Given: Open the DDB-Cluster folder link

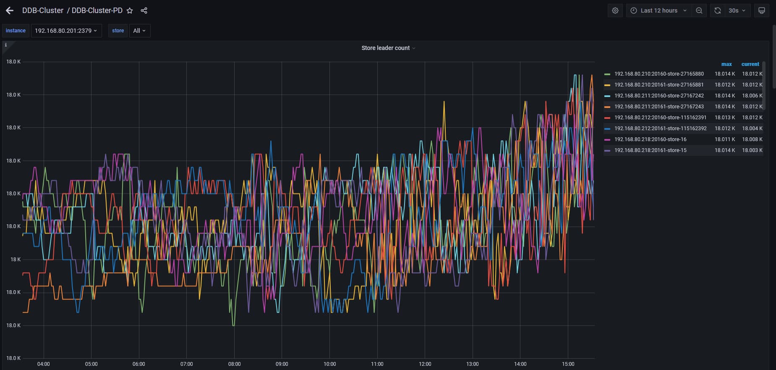Looking at the screenshot, I should pyautogui.click(x=42, y=10).
